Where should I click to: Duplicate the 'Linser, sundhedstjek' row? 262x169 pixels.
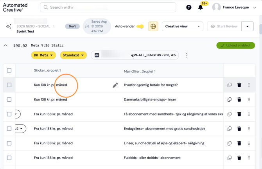(x=230, y=143)
